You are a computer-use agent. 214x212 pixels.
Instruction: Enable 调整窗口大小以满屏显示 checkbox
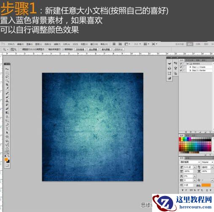click(x=21, y=49)
